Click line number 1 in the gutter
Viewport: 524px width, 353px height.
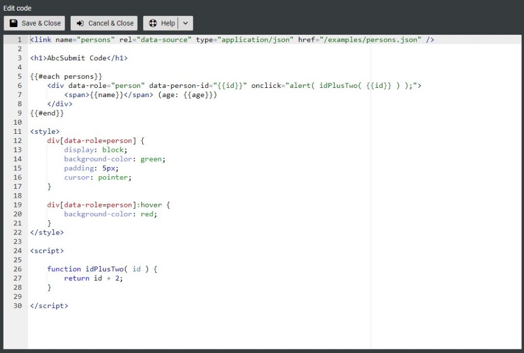point(19,39)
